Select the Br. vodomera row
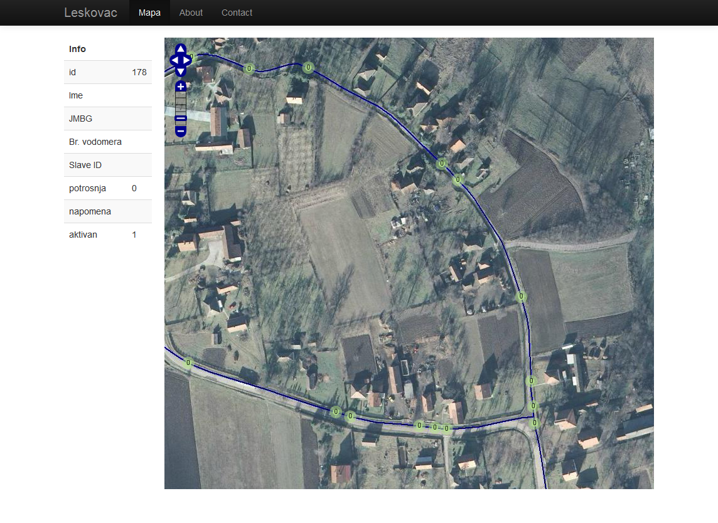 108,142
